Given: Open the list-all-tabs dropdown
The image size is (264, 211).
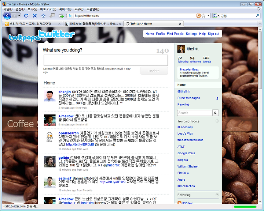Looking at the screenshot, I should [260, 24].
